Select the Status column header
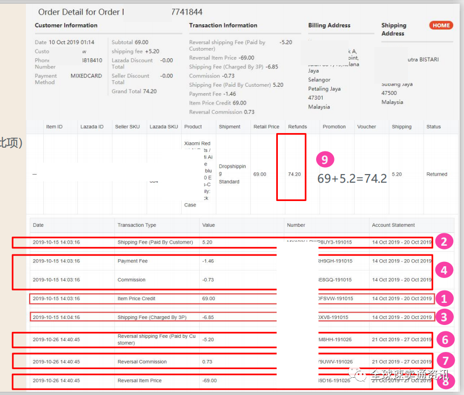The width and height of the screenshot is (464, 395). pos(433,127)
